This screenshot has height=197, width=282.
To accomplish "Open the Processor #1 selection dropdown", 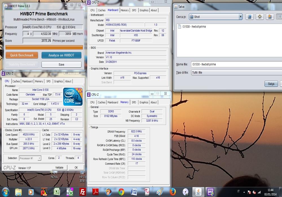I will pyautogui.click(x=30, y=158).
